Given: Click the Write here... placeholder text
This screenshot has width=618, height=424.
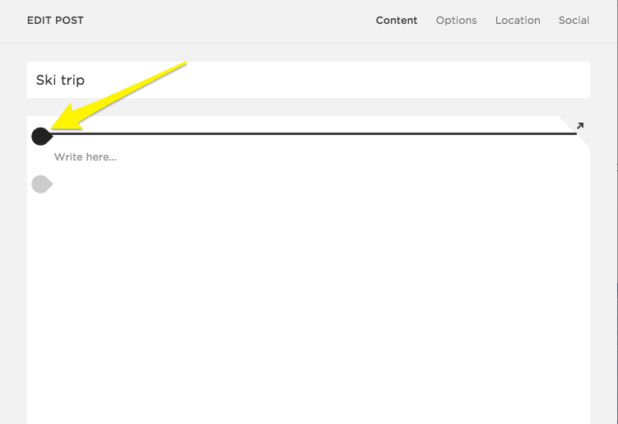Looking at the screenshot, I should 85,156.
